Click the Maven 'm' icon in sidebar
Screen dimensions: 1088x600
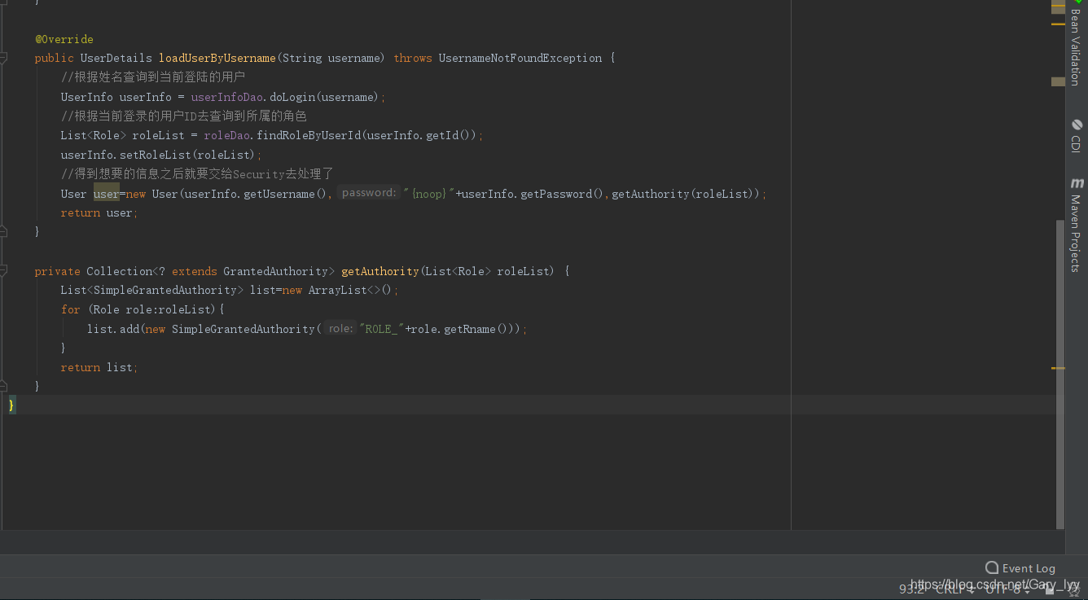point(1077,183)
